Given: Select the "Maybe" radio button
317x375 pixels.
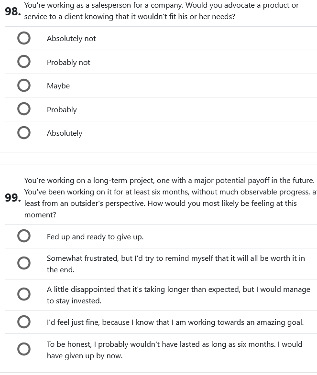Looking at the screenshot, I should [24, 86].
